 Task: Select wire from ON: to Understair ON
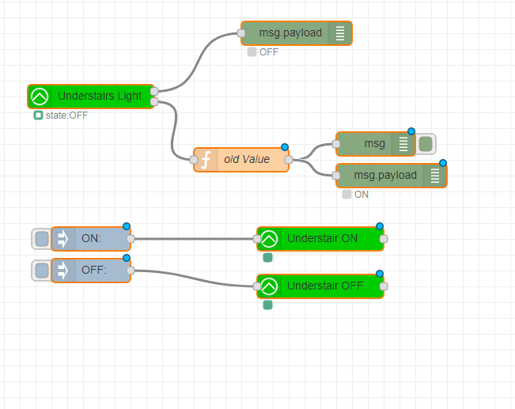point(194,239)
